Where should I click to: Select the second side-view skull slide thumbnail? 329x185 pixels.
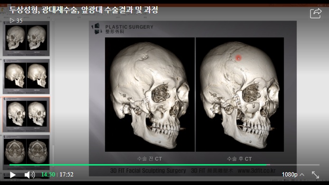click(x=26, y=76)
